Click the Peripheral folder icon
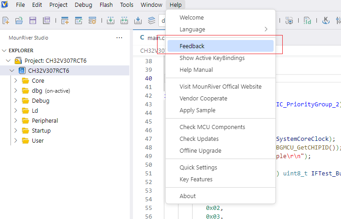Viewport: 341px width, 219px height. pyautogui.click(x=25, y=121)
